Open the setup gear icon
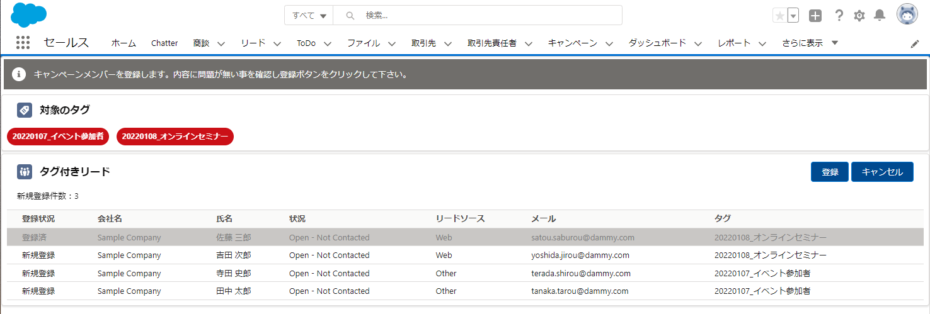This screenshot has height=314, width=930. [x=859, y=16]
